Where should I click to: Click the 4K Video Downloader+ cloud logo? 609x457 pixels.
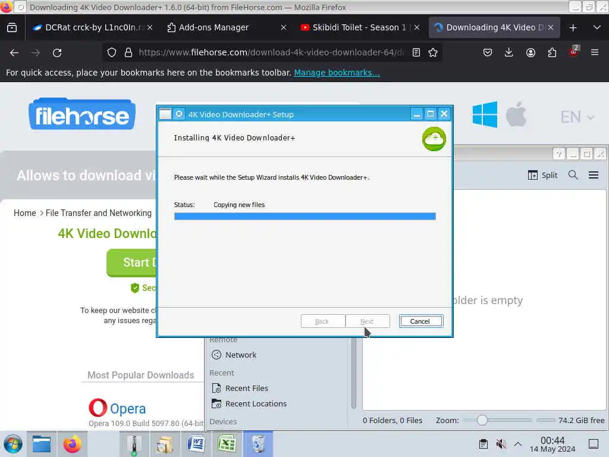(x=434, y=139)
